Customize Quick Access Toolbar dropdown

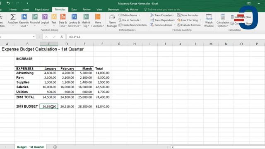pyautogui.click(x=27, y=3)
